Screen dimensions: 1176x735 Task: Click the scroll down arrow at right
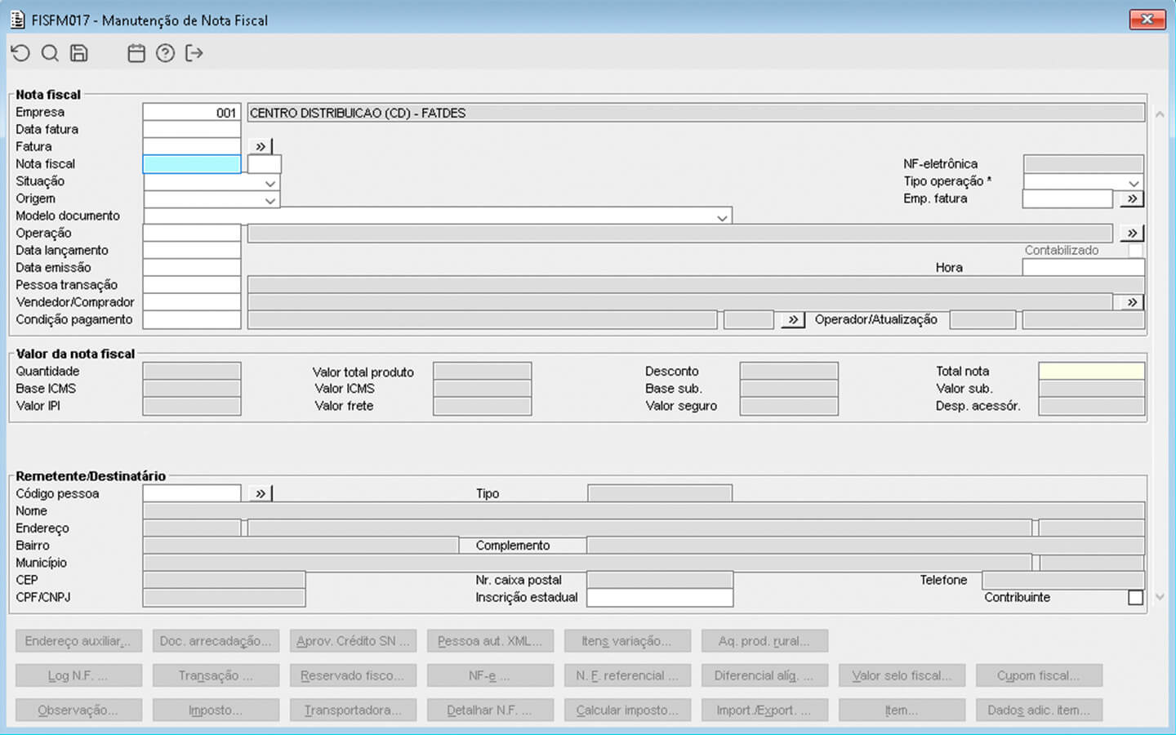pyautogui.click(x=1160, y=598)
